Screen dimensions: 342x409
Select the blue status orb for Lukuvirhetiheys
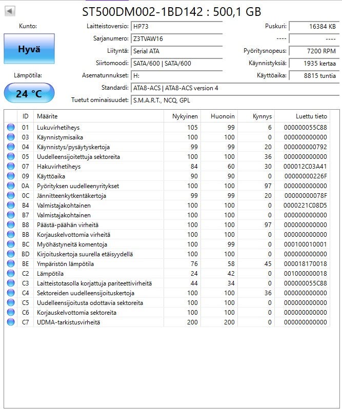point(11,127)
